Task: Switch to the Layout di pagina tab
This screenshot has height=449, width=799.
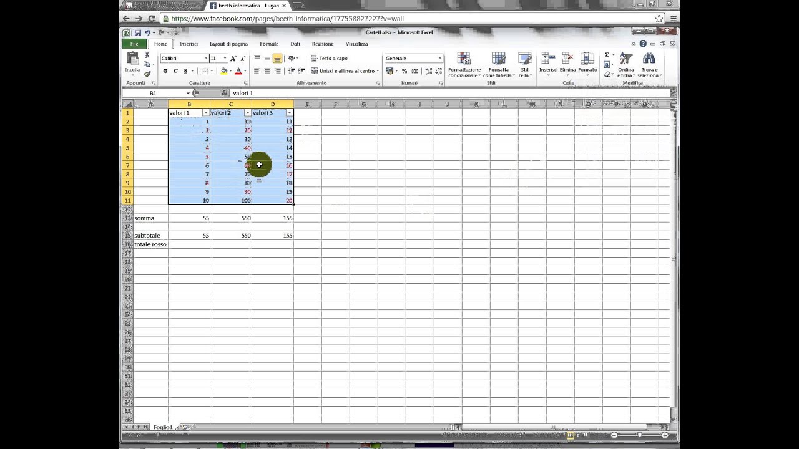Action: click(228, 44)
